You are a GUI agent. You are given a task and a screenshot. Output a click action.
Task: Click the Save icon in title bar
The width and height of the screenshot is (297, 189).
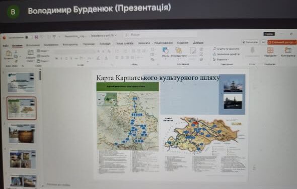pos(36,37)
